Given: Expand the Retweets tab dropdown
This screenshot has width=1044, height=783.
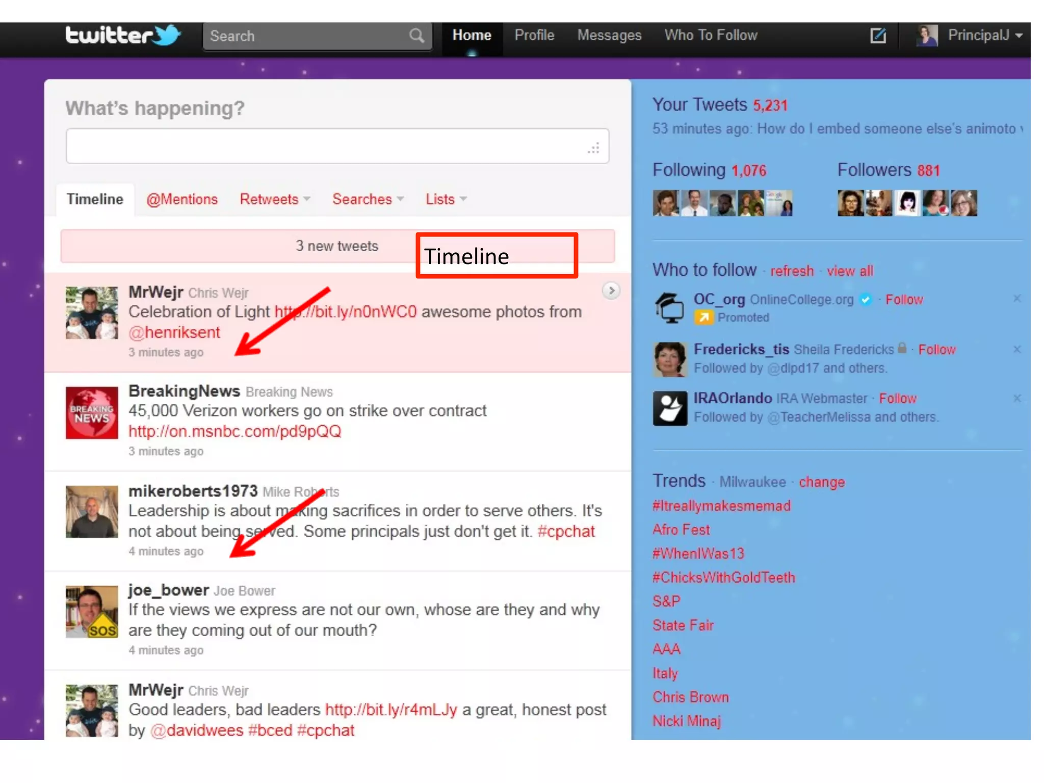Looking at the screenshot, I should [x=307, y=199].
